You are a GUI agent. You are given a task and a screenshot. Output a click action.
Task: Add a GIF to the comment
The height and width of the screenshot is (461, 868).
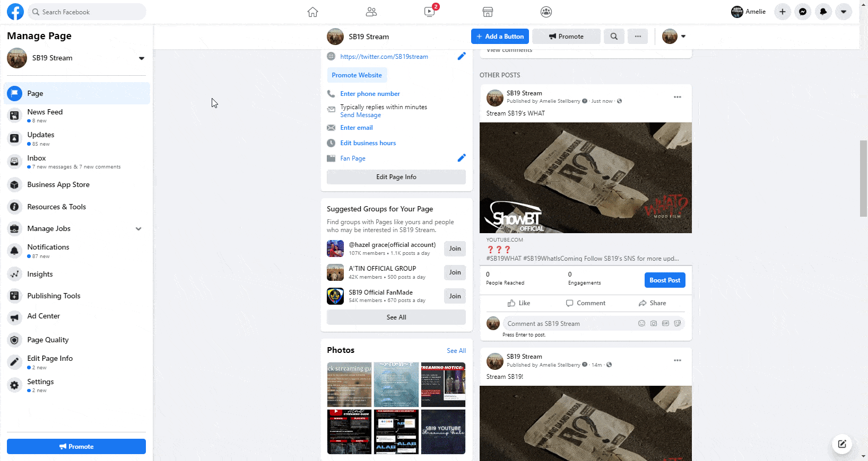pyautogui.click(x=665, y=323)
